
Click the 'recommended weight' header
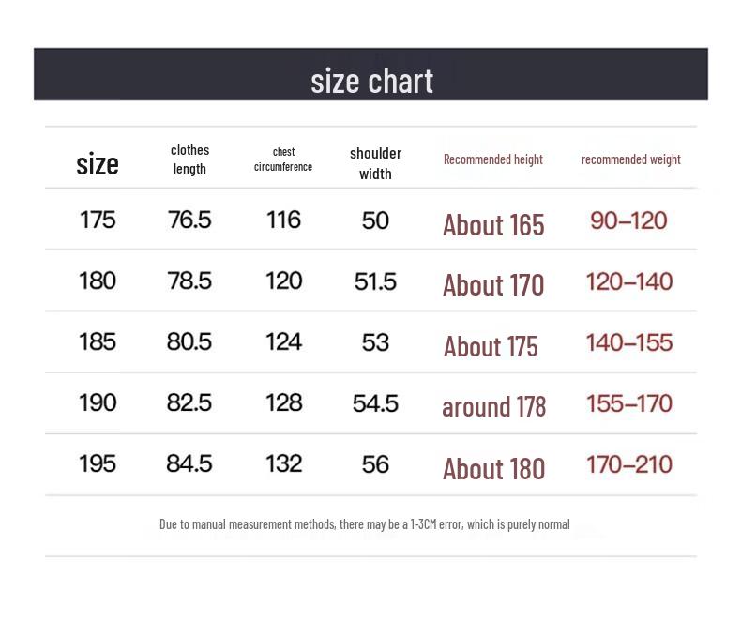coord(630,159)
